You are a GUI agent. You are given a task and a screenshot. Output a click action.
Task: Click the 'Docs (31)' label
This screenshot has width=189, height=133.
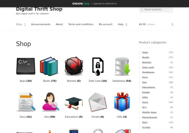coord(26,117)
